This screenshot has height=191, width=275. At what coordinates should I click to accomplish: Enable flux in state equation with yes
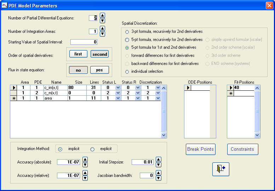pyautogui.click(x=99, y=70)
